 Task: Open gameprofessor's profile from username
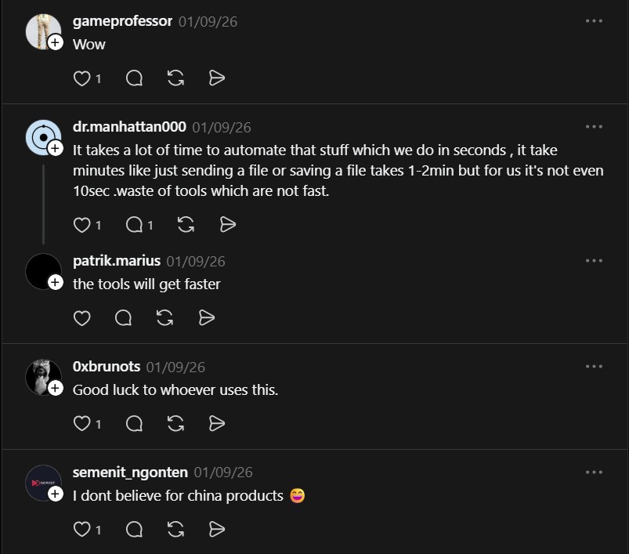tap(122, 21)
